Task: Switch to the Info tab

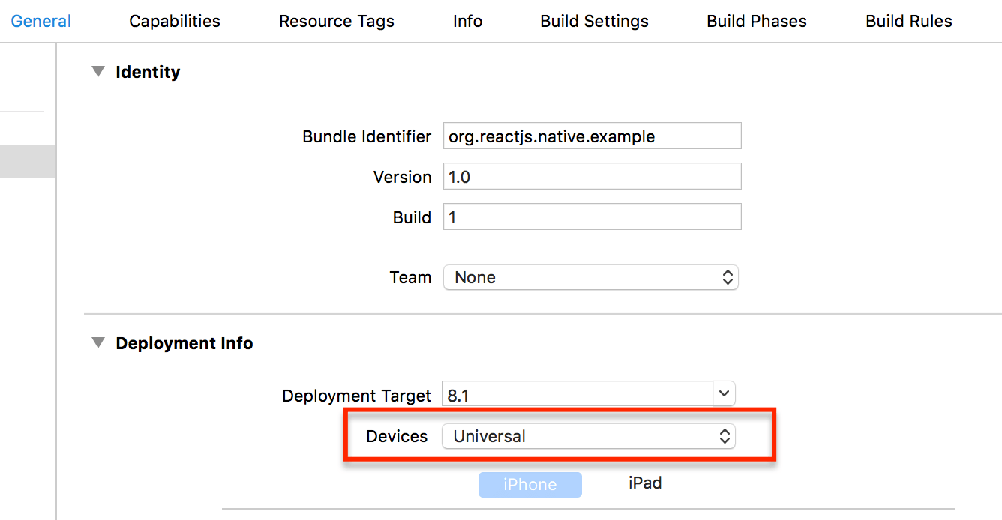Action: [467, 21]
